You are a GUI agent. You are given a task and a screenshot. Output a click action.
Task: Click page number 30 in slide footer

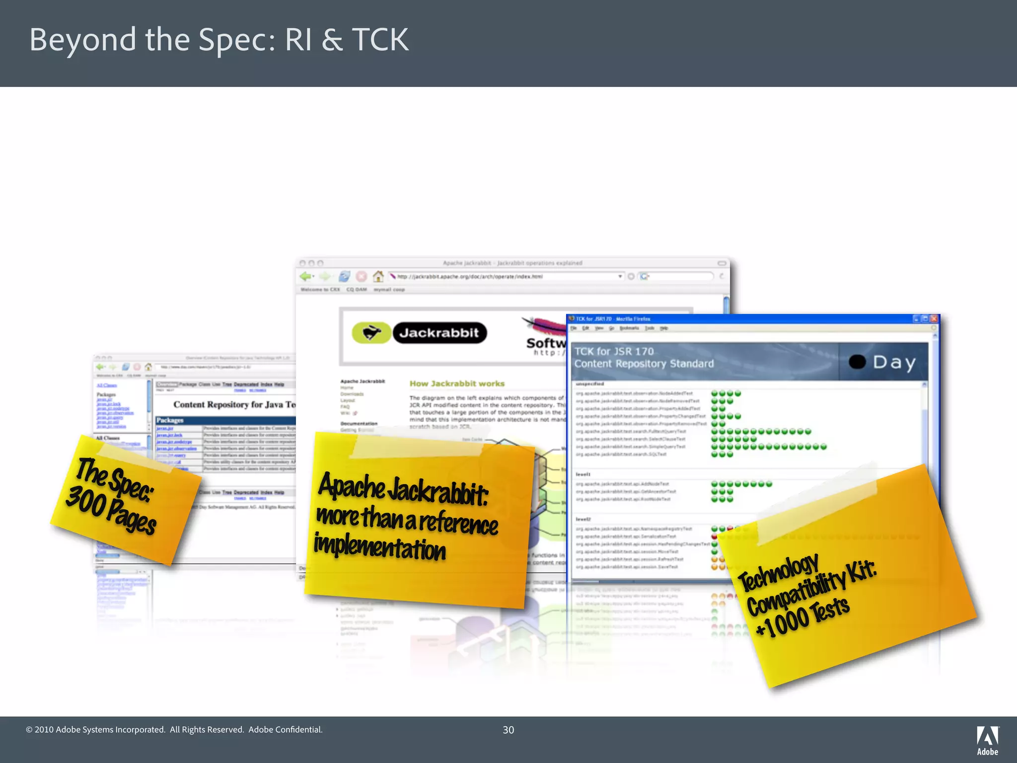click(508, 730)
